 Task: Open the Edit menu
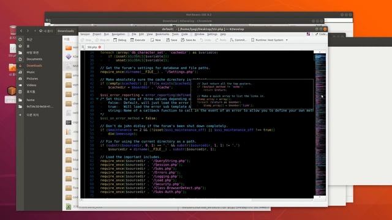[141, 34]
